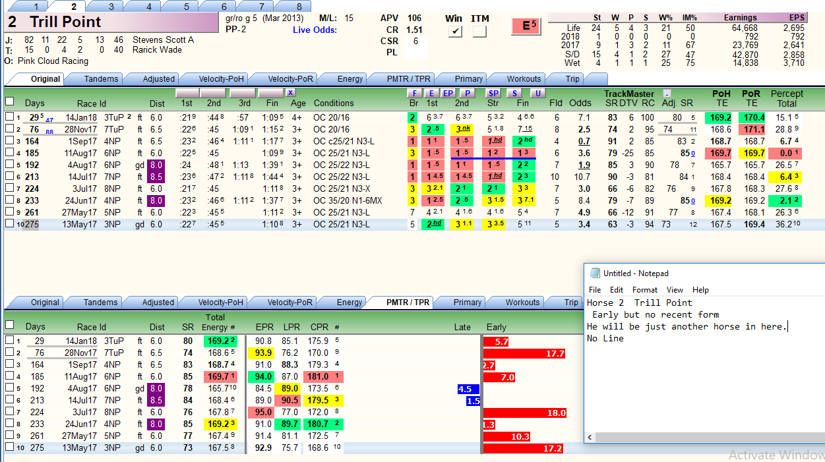Viewport: 825px width, 462px height.
Task: Click the Notepad icon in the title bar
Action: tap(595, 273)
